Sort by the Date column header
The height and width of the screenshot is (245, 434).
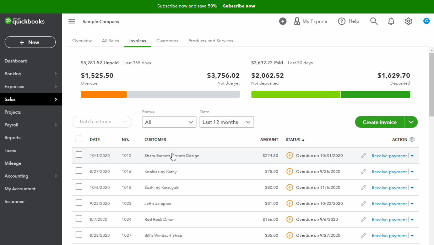pyautogui.click(x=95, y=140)
